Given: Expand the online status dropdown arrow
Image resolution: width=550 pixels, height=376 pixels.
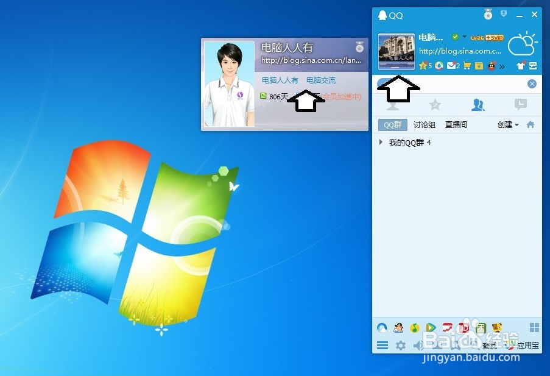Looking at the screenshot, I should 464,37.
